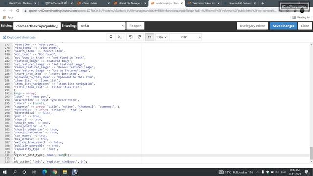
Task: Open Task View on taskbar
Action: tap(34, 172)
